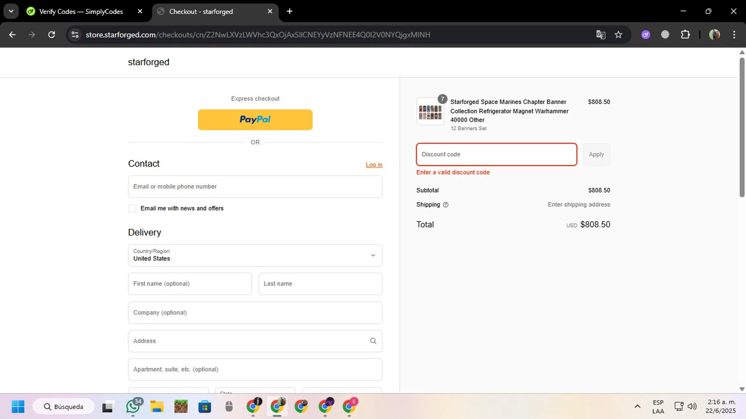The image size is (746, 419).
Task: View site information icon in address bar
Action: [x=75, y=35]
